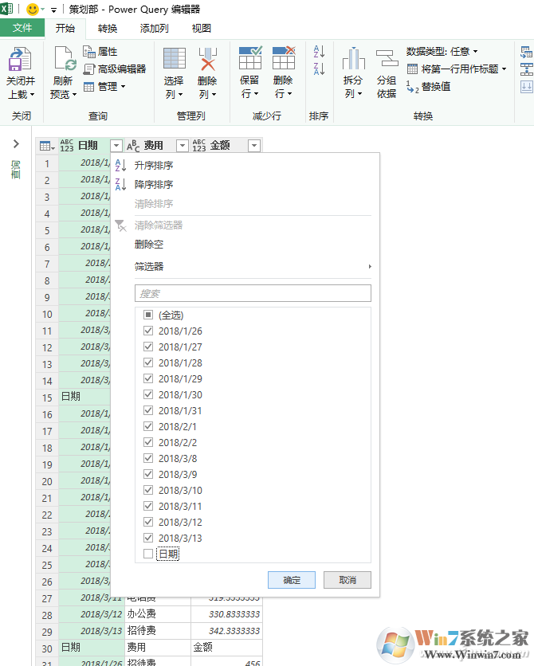Click the merge queries icon at ribbon edge
Image resolution: width=534 pixels, height=666 pixels.
coord(526,52)
